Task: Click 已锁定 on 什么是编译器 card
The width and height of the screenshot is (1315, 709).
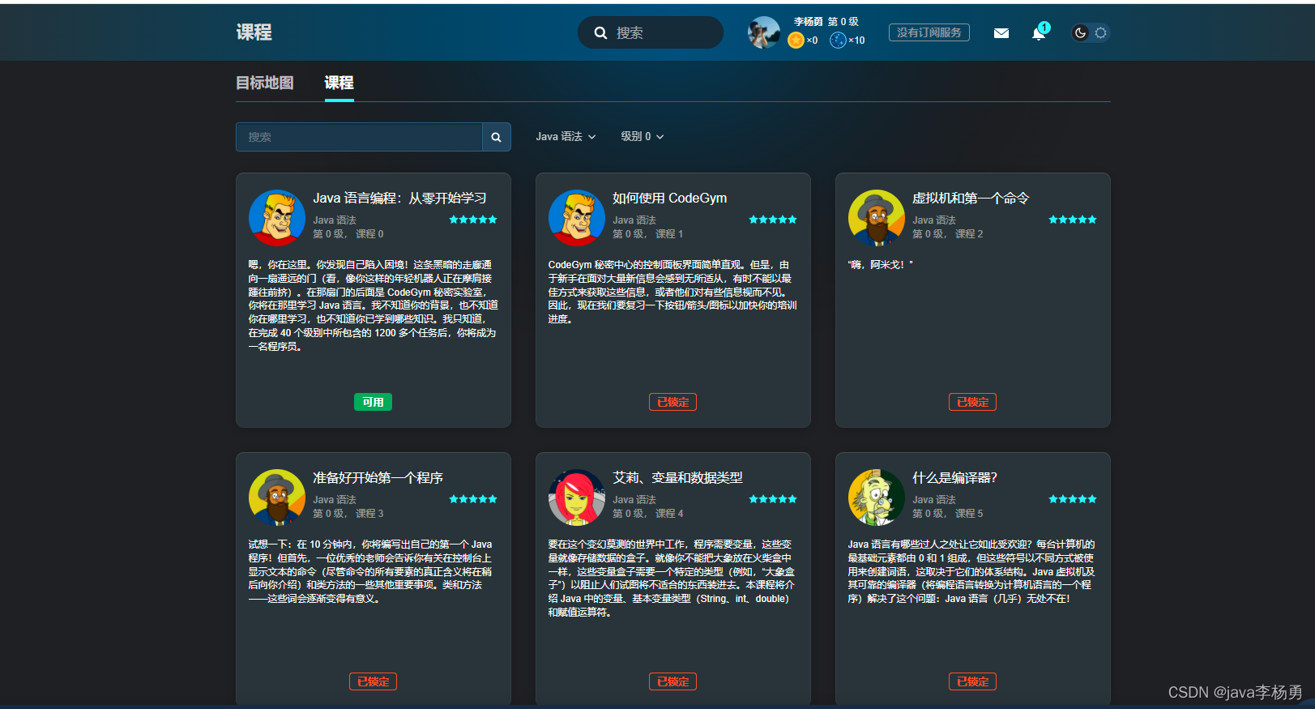Action: [972, 681]
